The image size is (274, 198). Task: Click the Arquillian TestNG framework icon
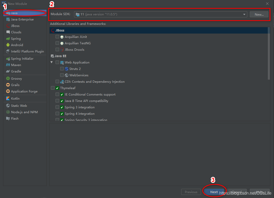point(62,43)
